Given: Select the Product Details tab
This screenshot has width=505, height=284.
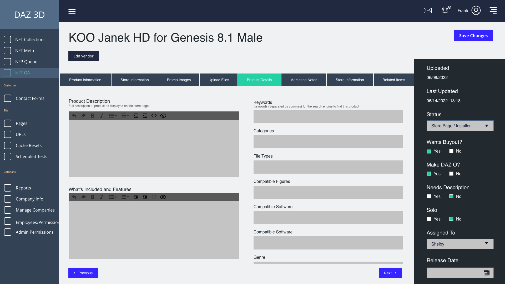Looking at the screenshot, I should [259, 80].
